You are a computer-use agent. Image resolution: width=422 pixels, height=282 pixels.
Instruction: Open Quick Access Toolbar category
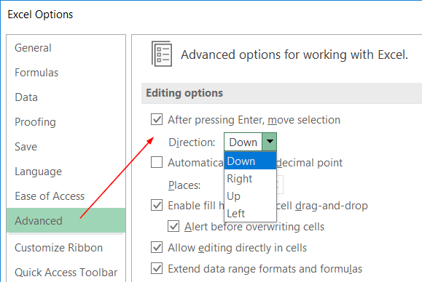(x=66, y=273)
